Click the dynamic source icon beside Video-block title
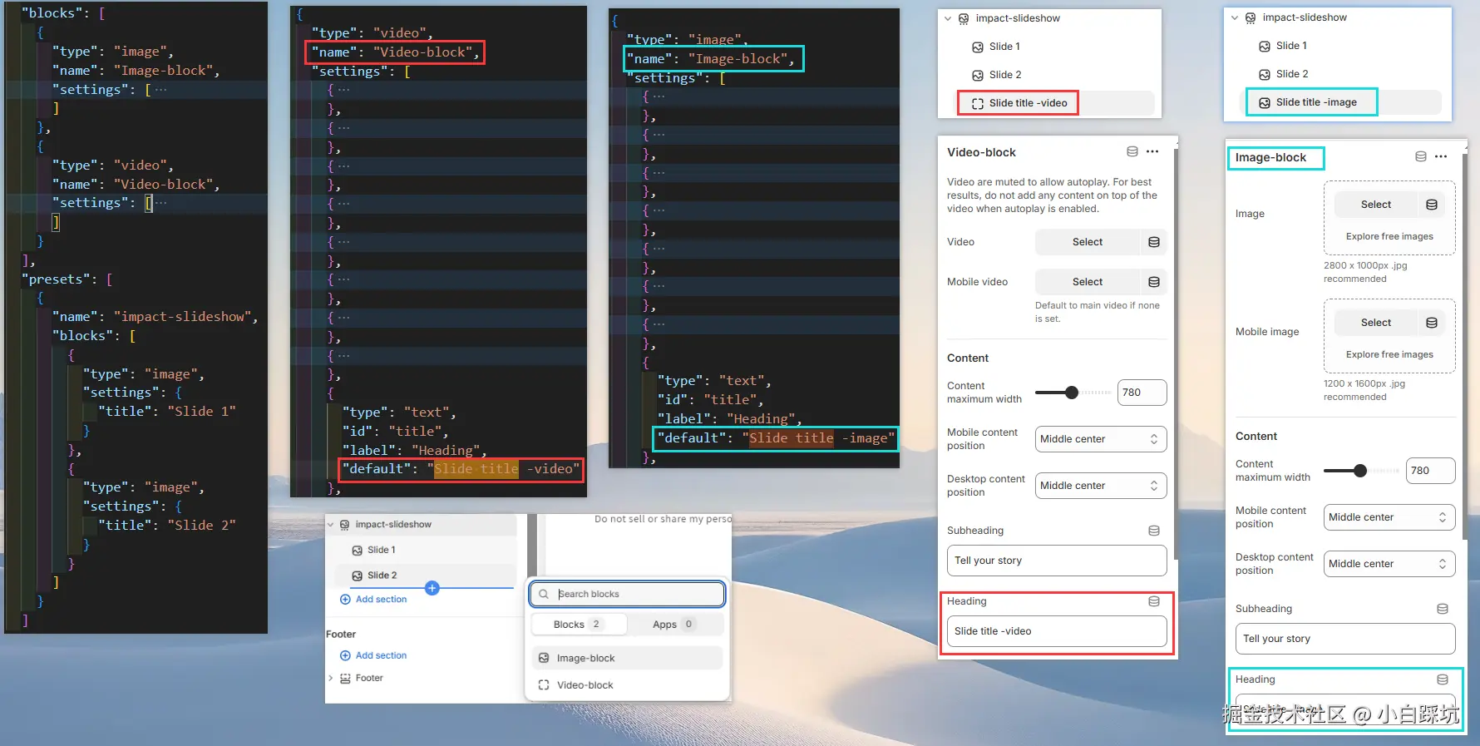 point(1132,151)
